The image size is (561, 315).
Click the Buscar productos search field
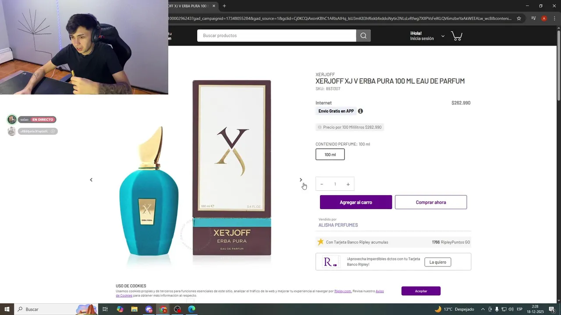coord(277,35)
